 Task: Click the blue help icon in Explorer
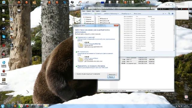click(x=172, y=13)
